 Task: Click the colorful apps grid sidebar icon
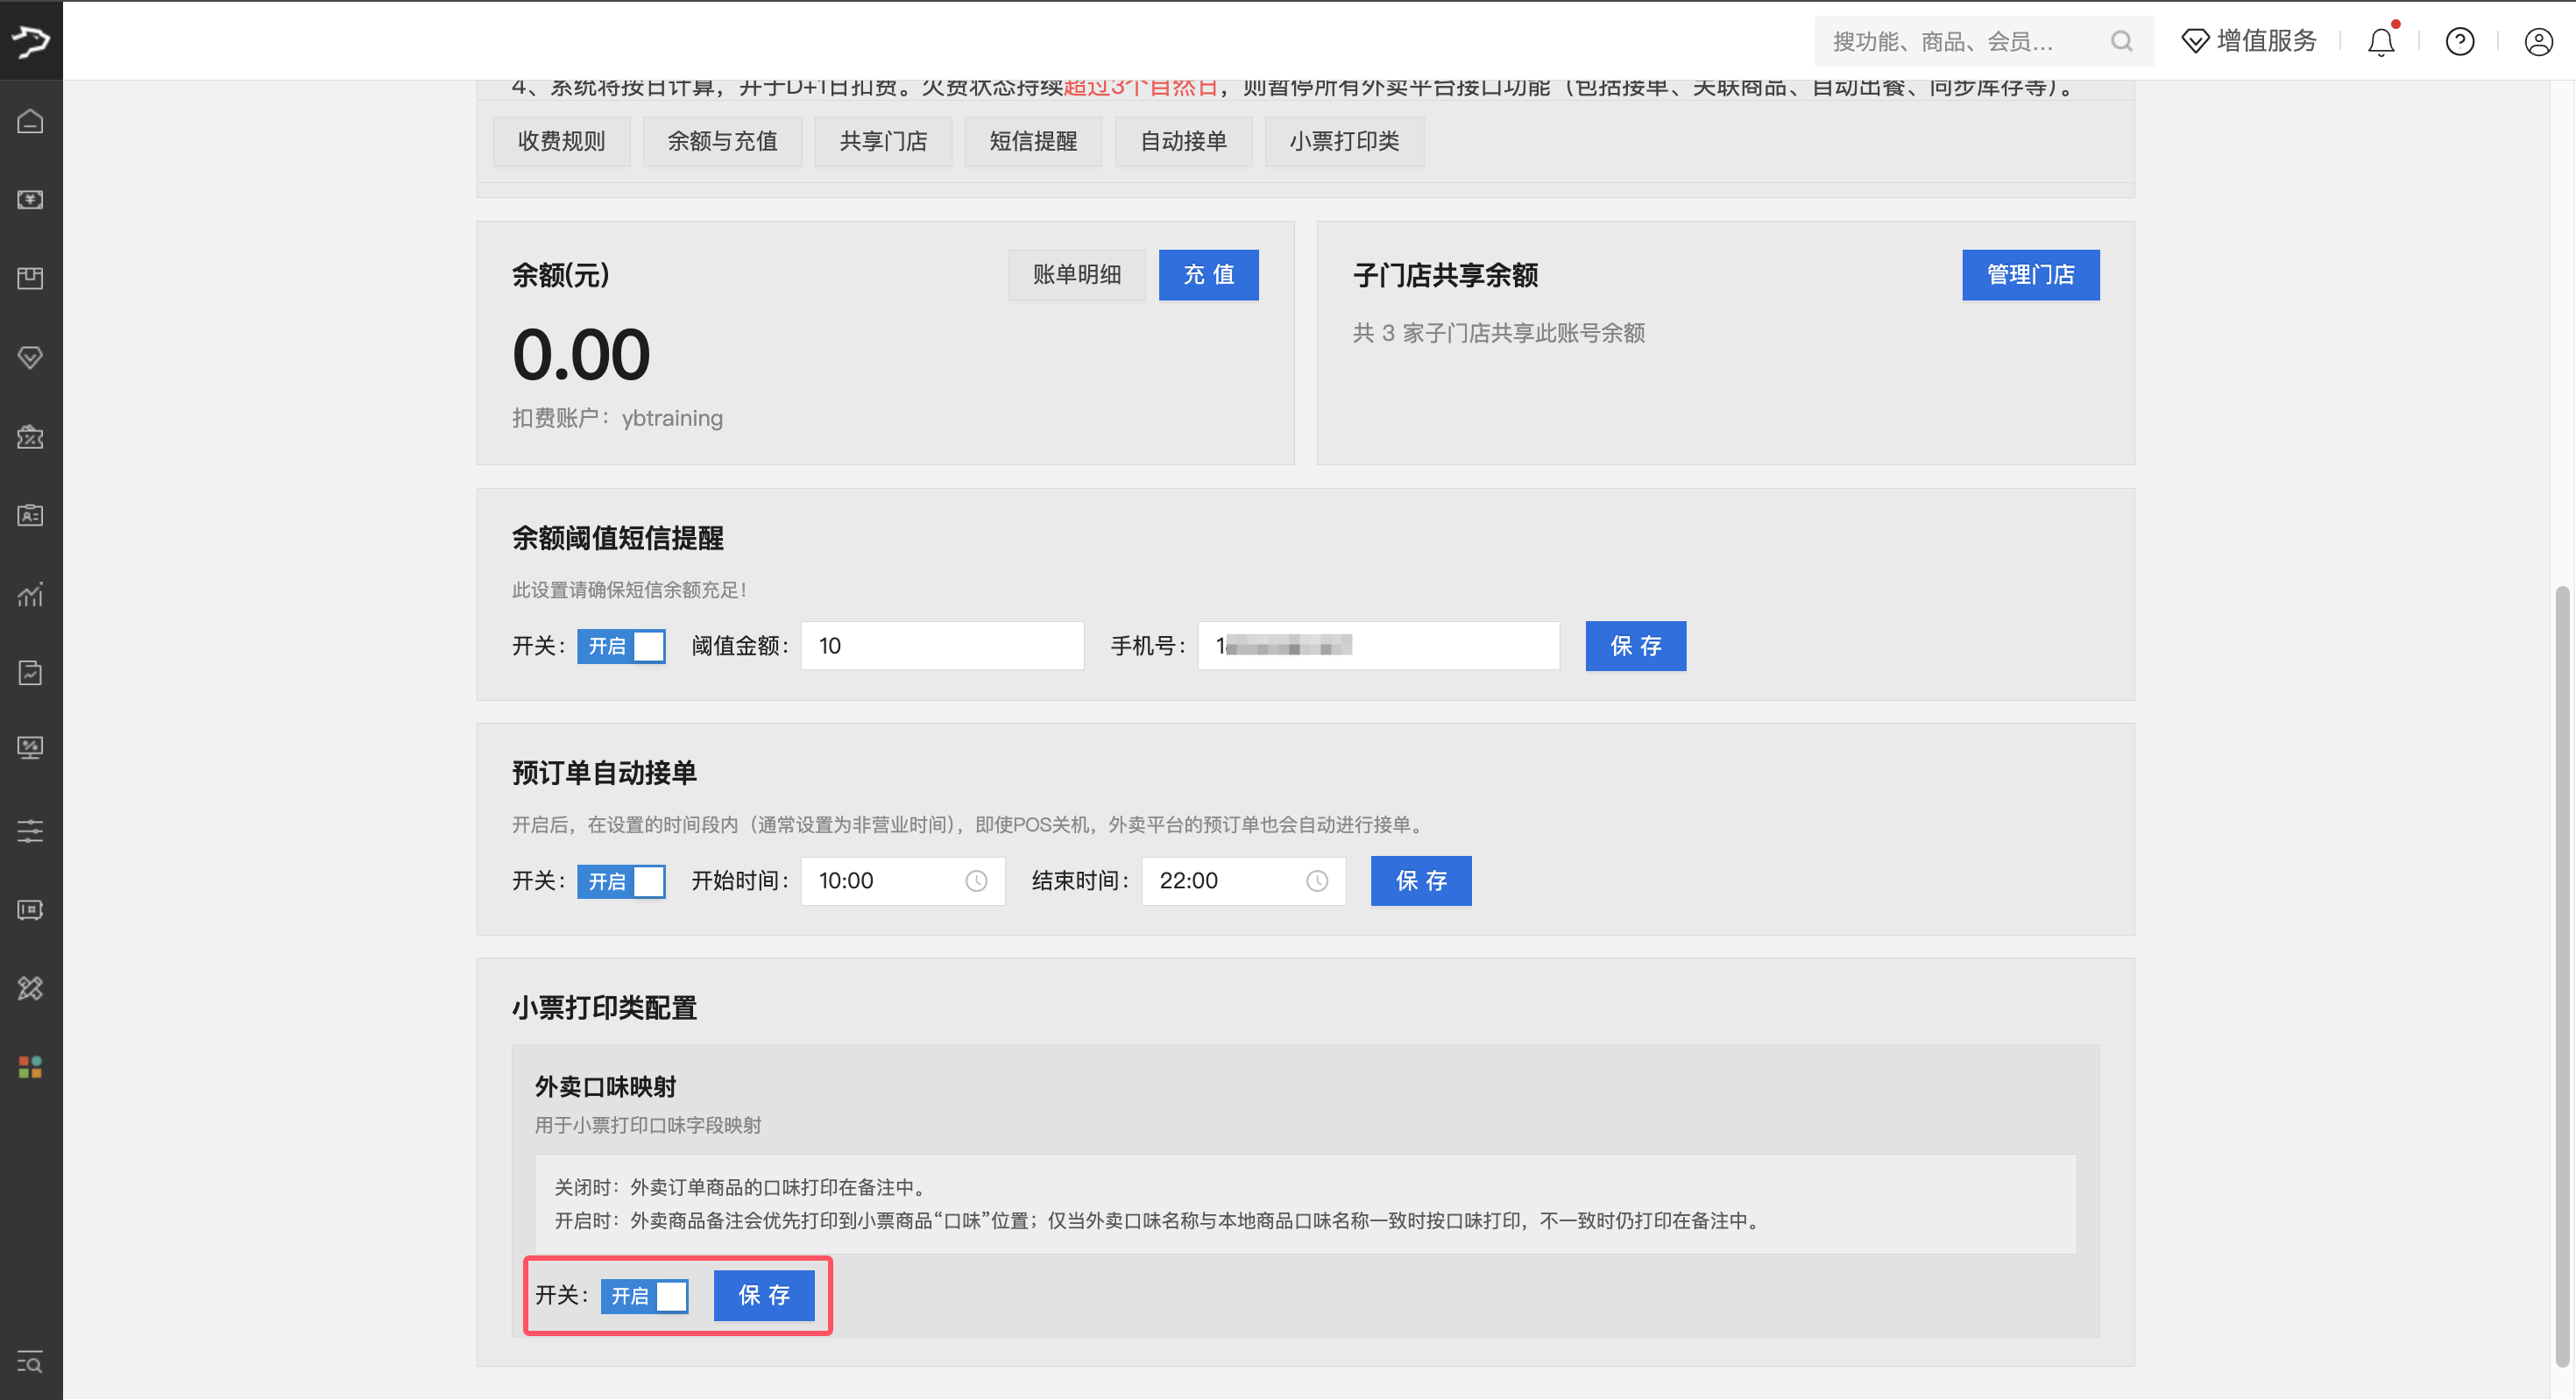click(x=30, y=1067)
